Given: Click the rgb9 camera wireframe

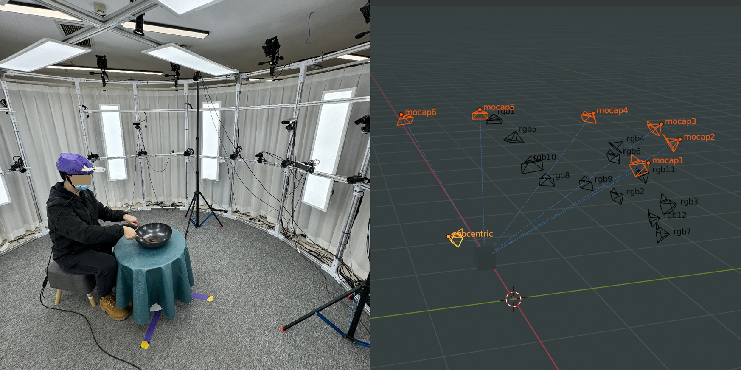Looking at the screenshot, I should pos(587,183).
